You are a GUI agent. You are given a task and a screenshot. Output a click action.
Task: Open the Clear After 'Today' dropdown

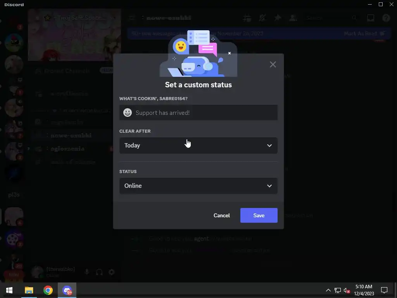tap(198, 146)
